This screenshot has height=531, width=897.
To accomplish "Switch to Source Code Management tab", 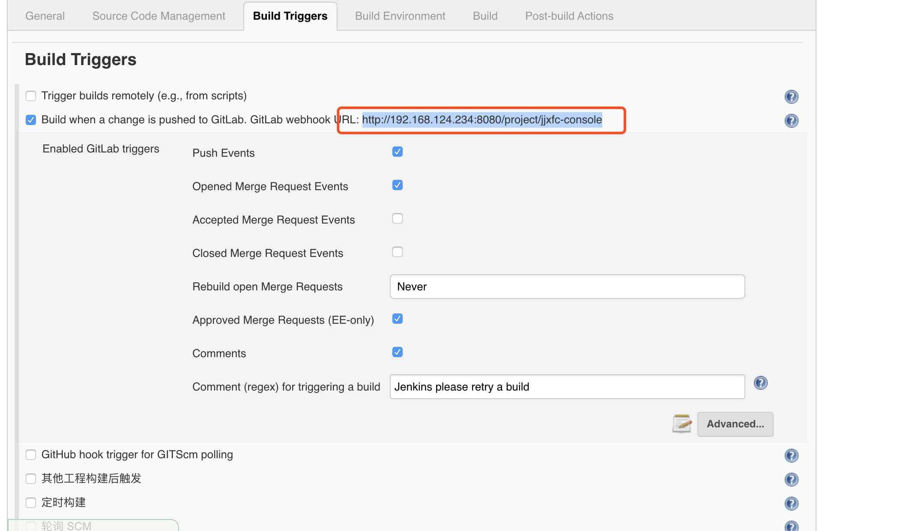I will (158, 16).
